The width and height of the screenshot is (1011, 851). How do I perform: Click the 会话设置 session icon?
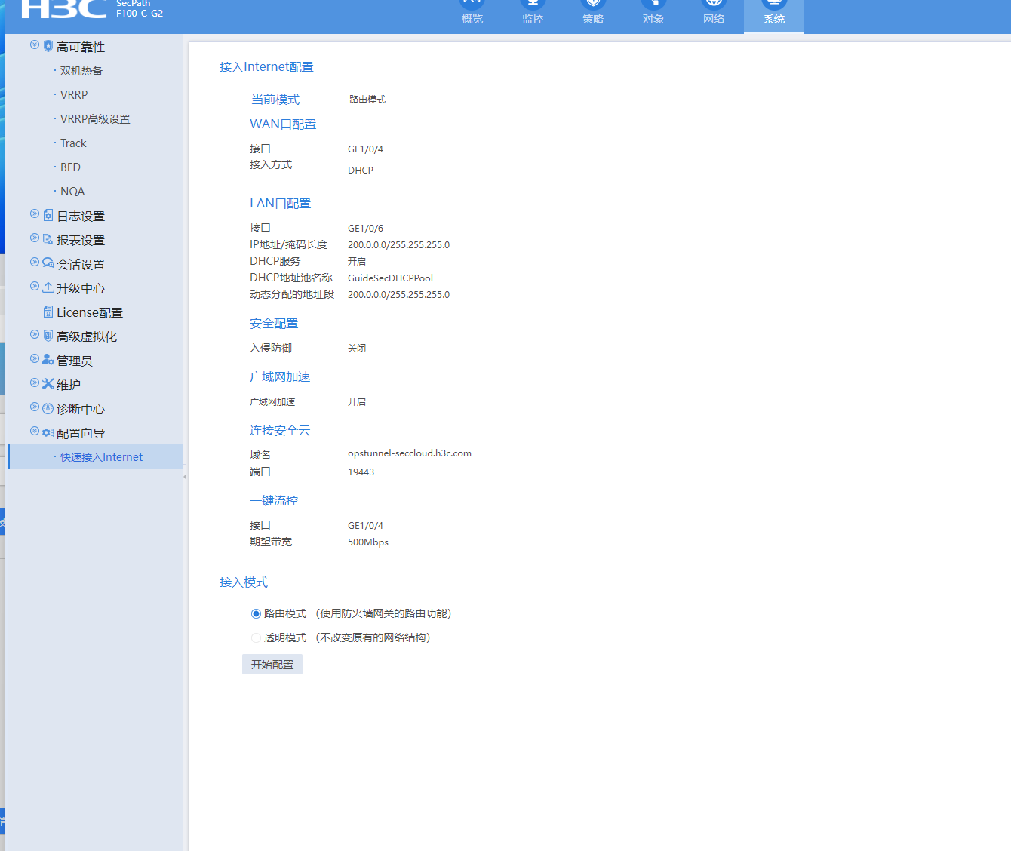pyautogui.click(x=48, y=263)
